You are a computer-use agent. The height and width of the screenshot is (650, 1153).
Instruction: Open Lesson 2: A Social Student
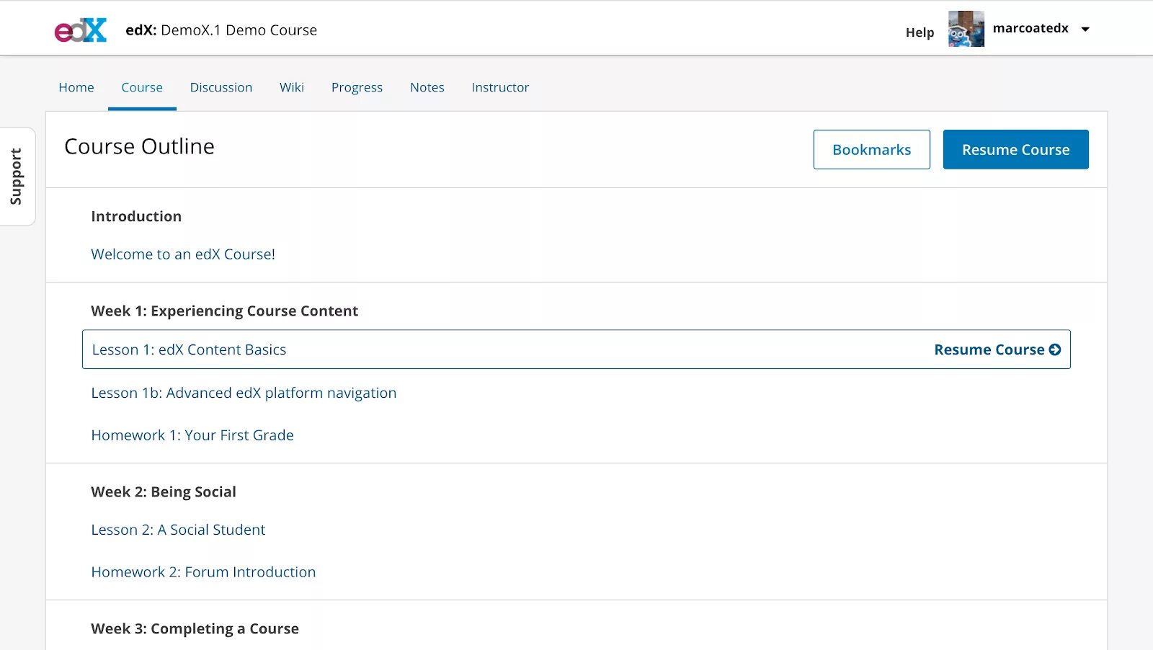178,530
